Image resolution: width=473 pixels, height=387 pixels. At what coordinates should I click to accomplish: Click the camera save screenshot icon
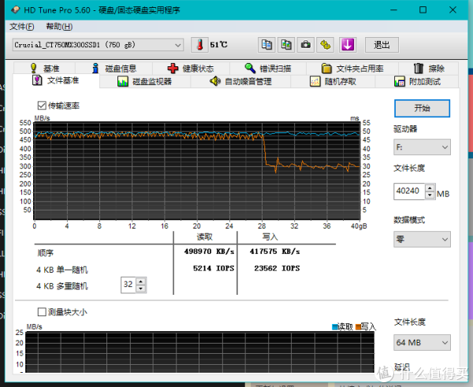(x=306, y=45)
